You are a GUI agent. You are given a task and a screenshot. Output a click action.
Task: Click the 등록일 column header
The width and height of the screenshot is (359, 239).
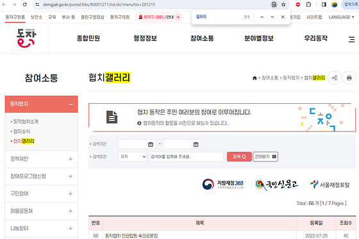point(316,223)
